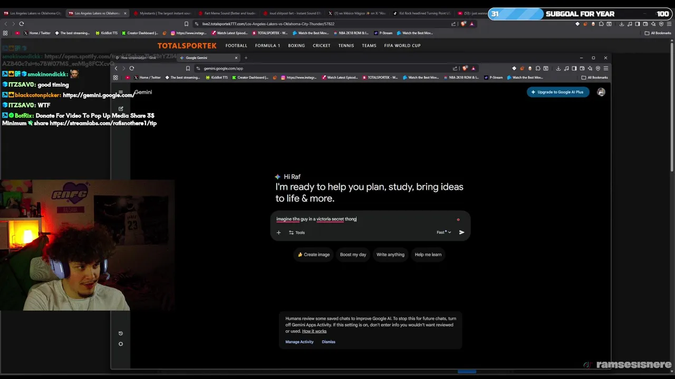Viewport: 675px width, 379px height.
Task: Open Google account avatar in Gemini
Action: pos(601,92)
